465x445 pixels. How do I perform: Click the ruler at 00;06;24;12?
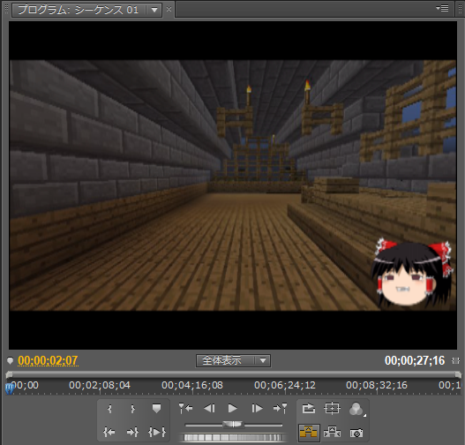point(285,385)
